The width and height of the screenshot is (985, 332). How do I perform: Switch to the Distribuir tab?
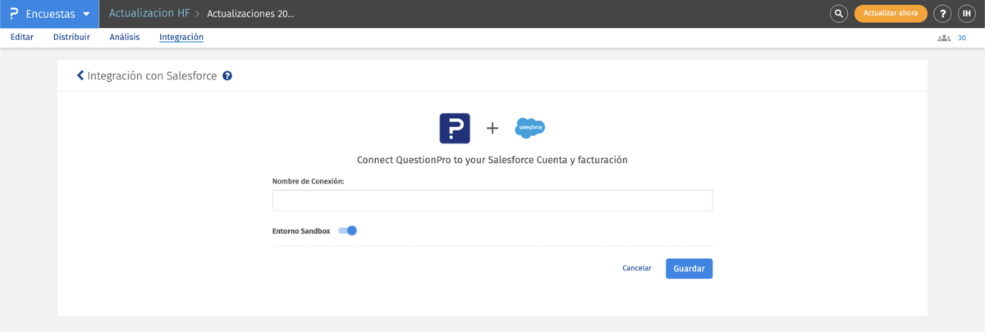click(x=71, y=37)
